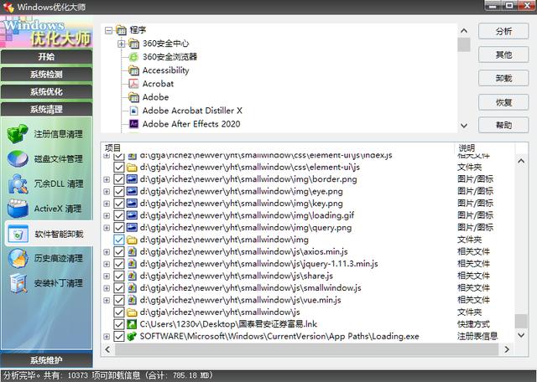Open 注册信息清理 via its green cubes icon
Viewport: 537px width, 382px height.
coord(18,134)
